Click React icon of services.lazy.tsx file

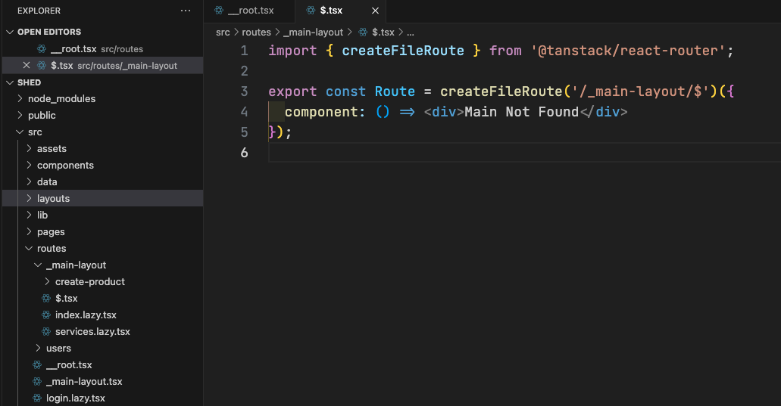[46, 331]
